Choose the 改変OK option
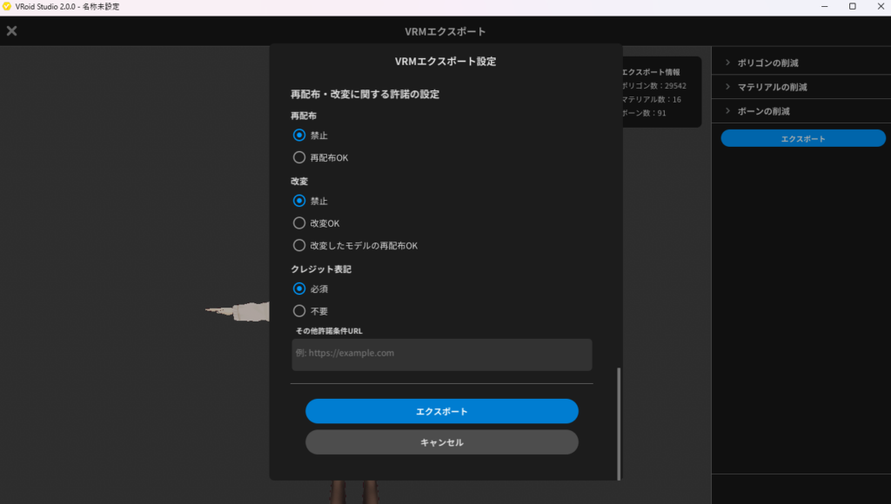 click(x=299, y=223)
